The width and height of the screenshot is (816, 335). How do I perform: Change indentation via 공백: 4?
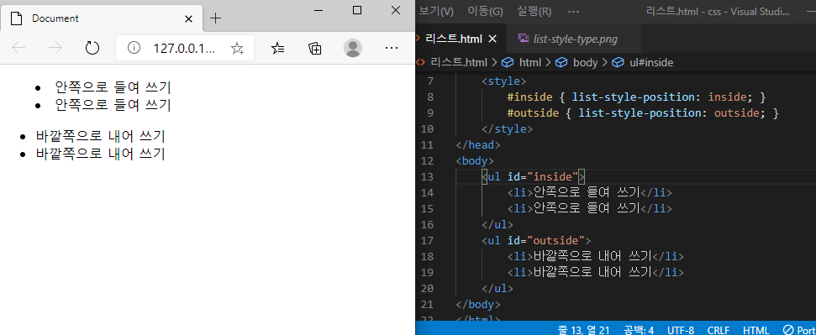point(639,330)
